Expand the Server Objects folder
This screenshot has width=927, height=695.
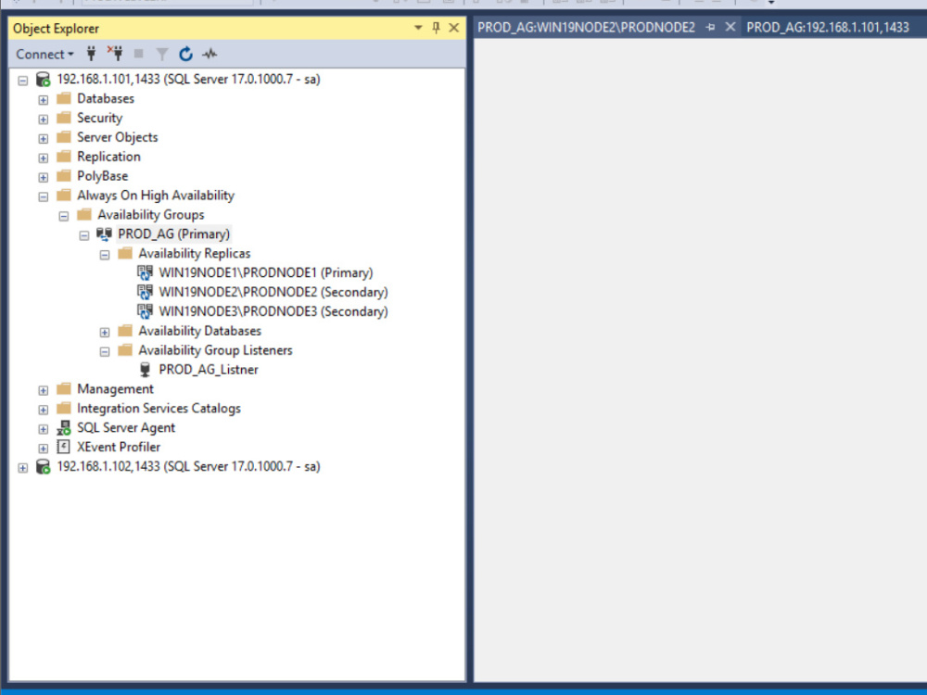point(44,139)
